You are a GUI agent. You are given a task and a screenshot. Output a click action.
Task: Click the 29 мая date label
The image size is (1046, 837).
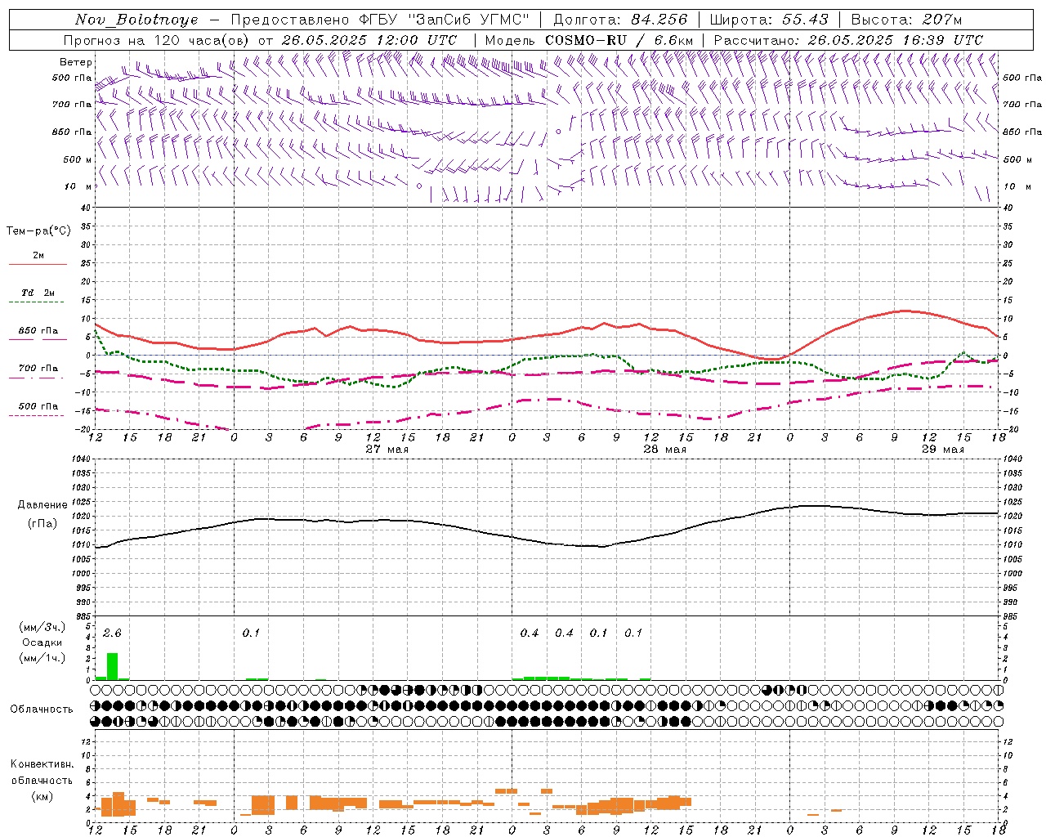942,450
